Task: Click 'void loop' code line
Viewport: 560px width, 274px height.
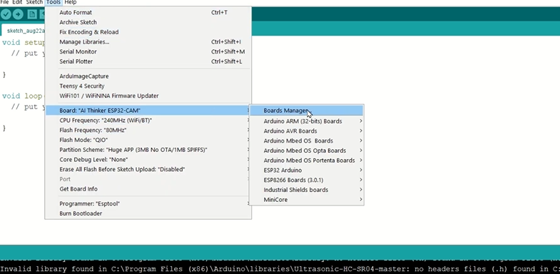Action: tap(22, 96)
